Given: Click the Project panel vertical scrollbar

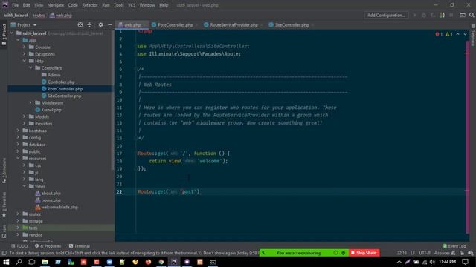Looking at the screenshot, I should pyautogui.click(x=113, y=100).
